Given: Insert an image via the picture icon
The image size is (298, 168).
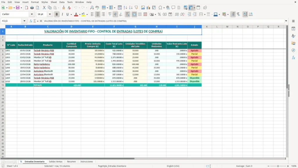Looking at the screenshot, I should 143,8.
